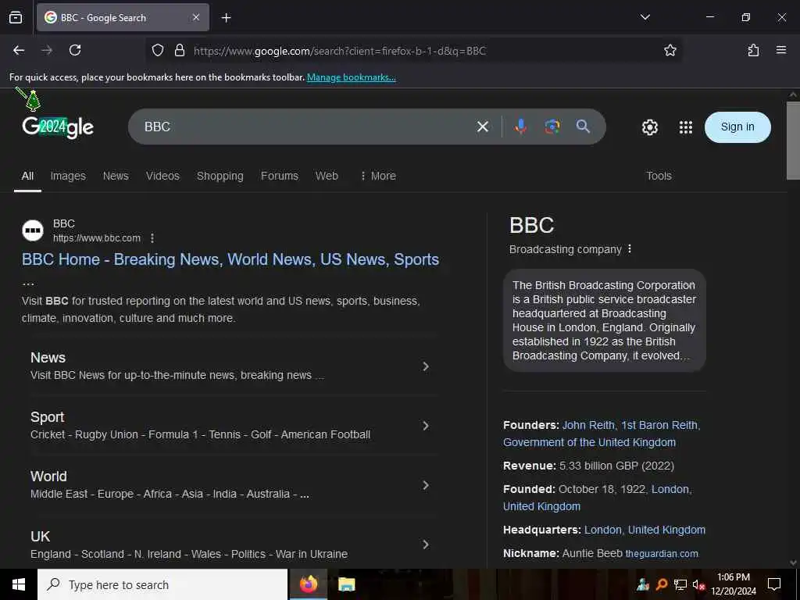Screen dimensions: 800x600
Task: Focus the URL address bar
Action: click(413, 51)
